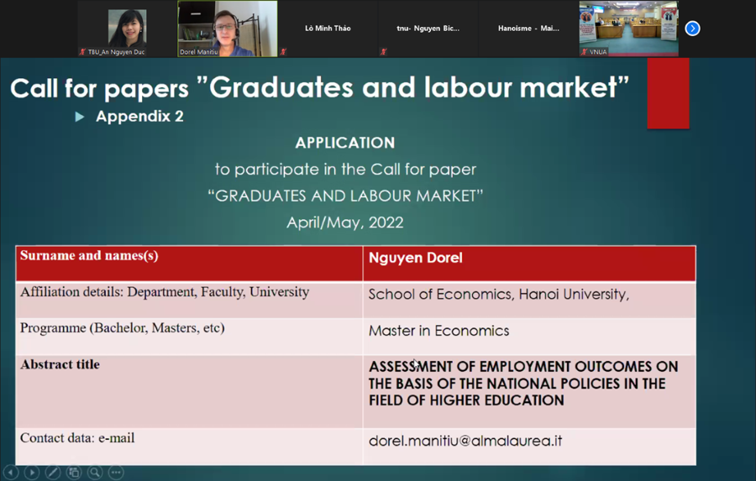
Task: Click muted mic icon on VNUA tile
Action: 584,51
